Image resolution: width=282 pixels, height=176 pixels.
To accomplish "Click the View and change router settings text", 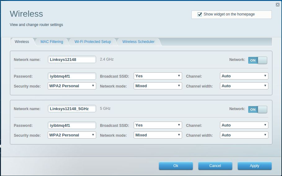I will (x=36, y=25).
